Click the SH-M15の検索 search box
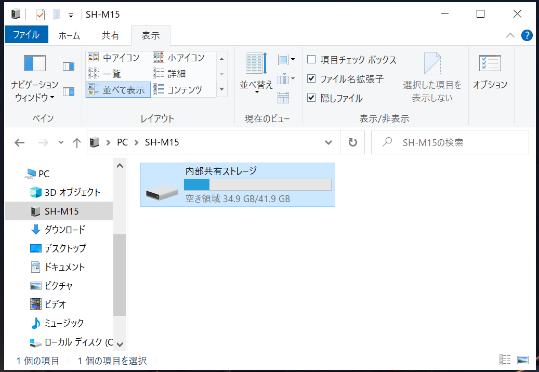 (x=457, y=142)
